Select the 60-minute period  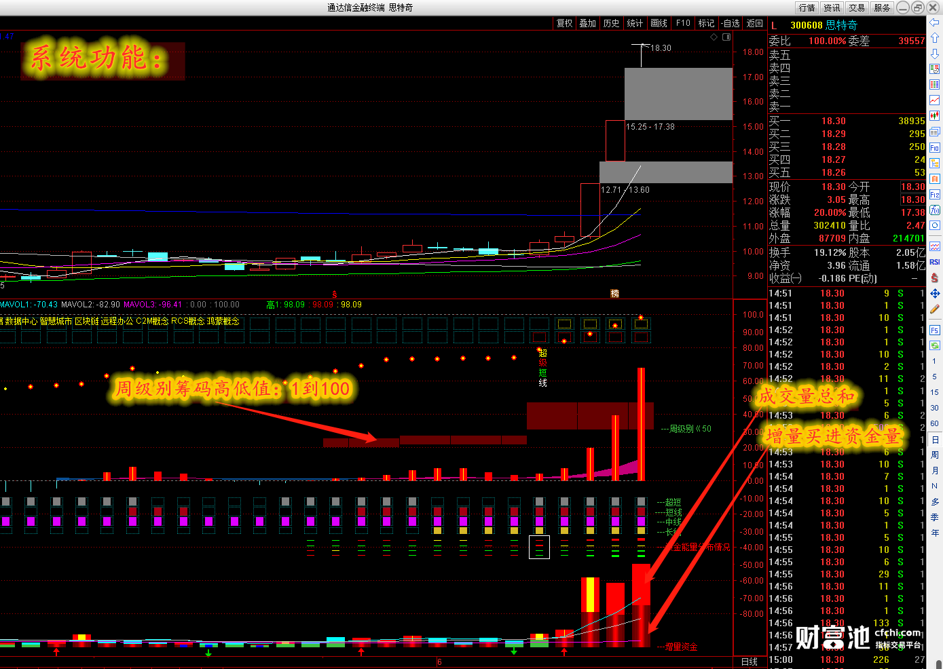pyautogui.click(x=935, y=423)
